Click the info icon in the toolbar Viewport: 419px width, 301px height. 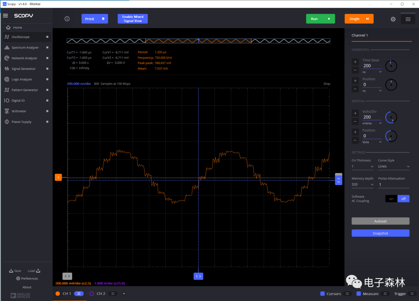(x=67, y=19)
